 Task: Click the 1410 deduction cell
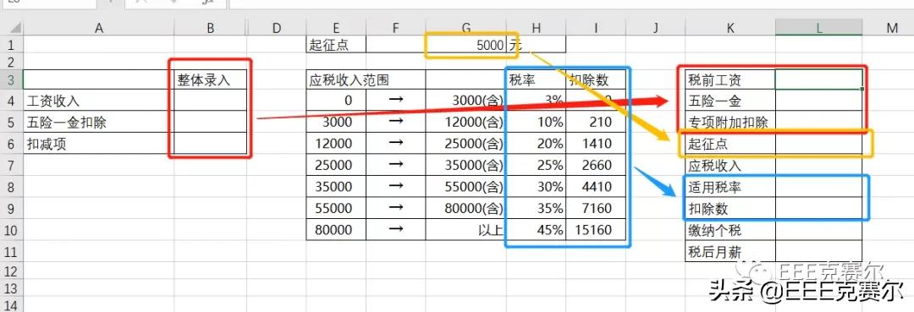point(597,143)
